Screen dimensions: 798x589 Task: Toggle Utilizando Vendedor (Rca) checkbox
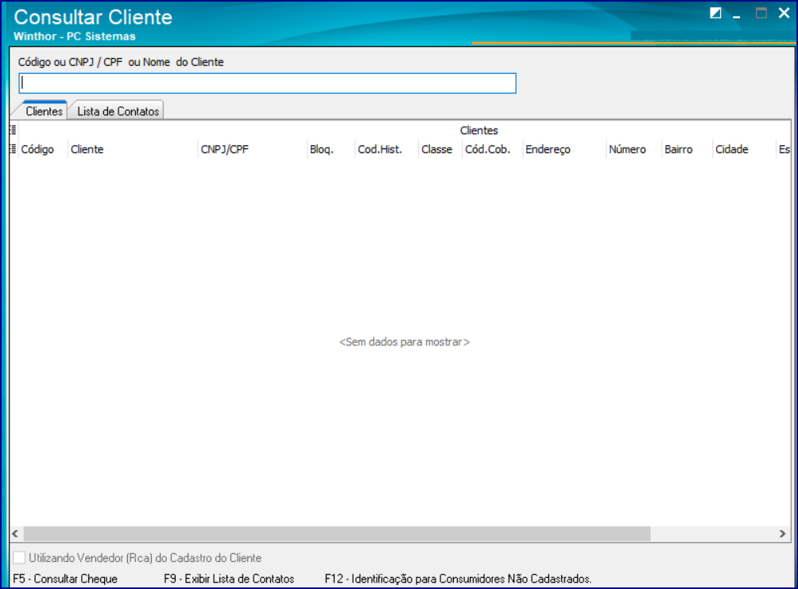coord(19,558)
